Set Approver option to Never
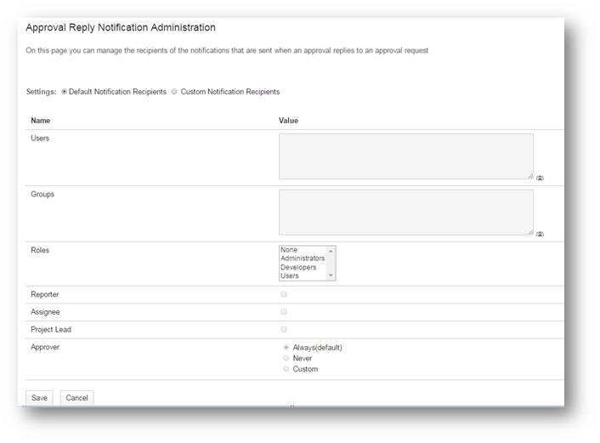 pos(286,358)
